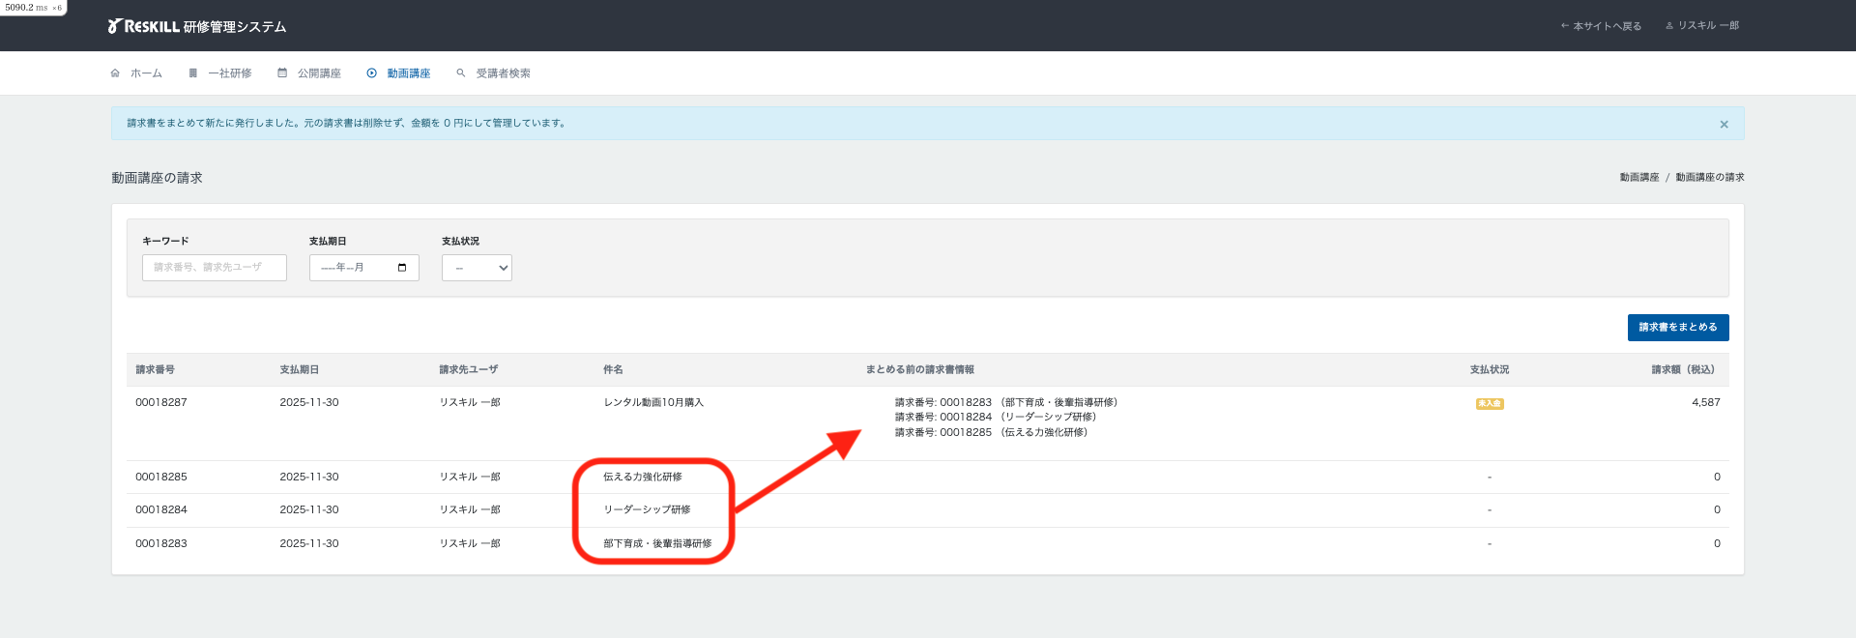Open calendar picker in 支払期日 field
Image resolution: width=1856 pixels, height=638 pixels.
(402, 268)
